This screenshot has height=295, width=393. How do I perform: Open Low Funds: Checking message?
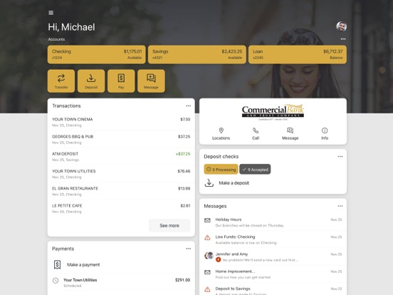(x=273, y=240)
